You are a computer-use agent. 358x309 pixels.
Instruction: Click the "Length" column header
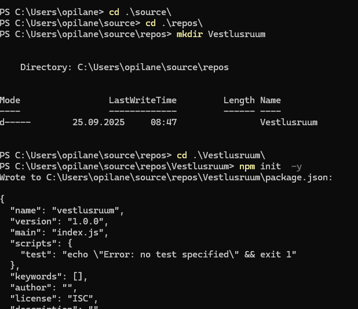(x=239, y=100)
